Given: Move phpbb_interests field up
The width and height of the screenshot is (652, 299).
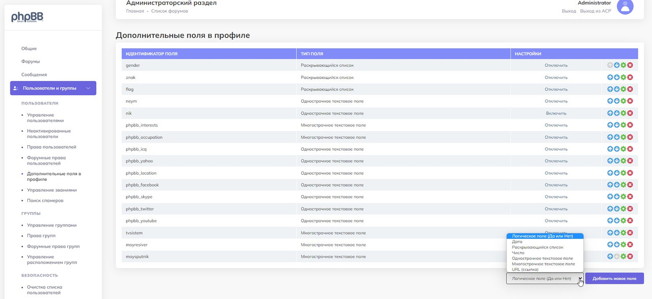Looking at the screenshot, I should click(x=610, y=125).
